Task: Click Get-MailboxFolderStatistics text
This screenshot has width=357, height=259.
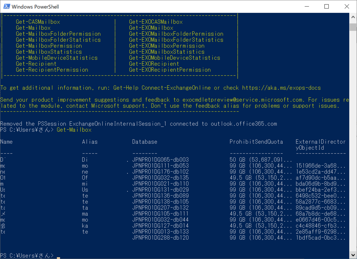Action: 58,40
